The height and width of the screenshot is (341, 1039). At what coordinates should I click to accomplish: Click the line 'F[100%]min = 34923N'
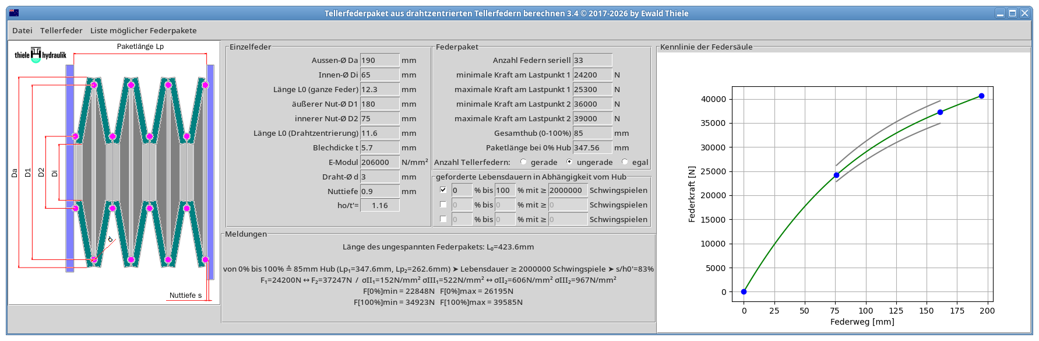coord(394,302)
